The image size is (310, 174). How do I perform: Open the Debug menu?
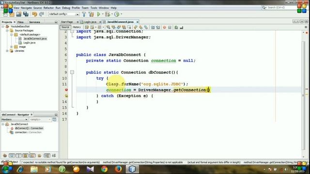66,8
